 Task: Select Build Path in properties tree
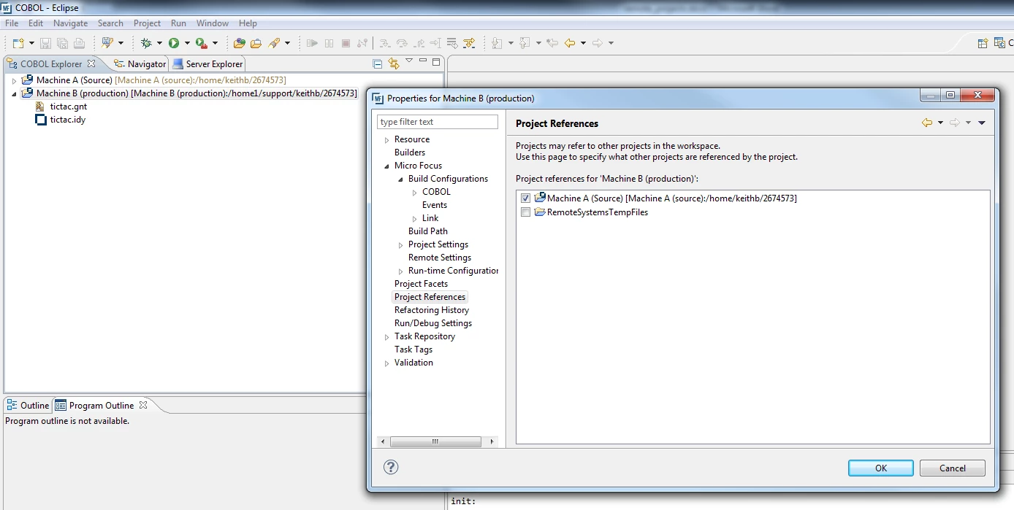point(428,231)
